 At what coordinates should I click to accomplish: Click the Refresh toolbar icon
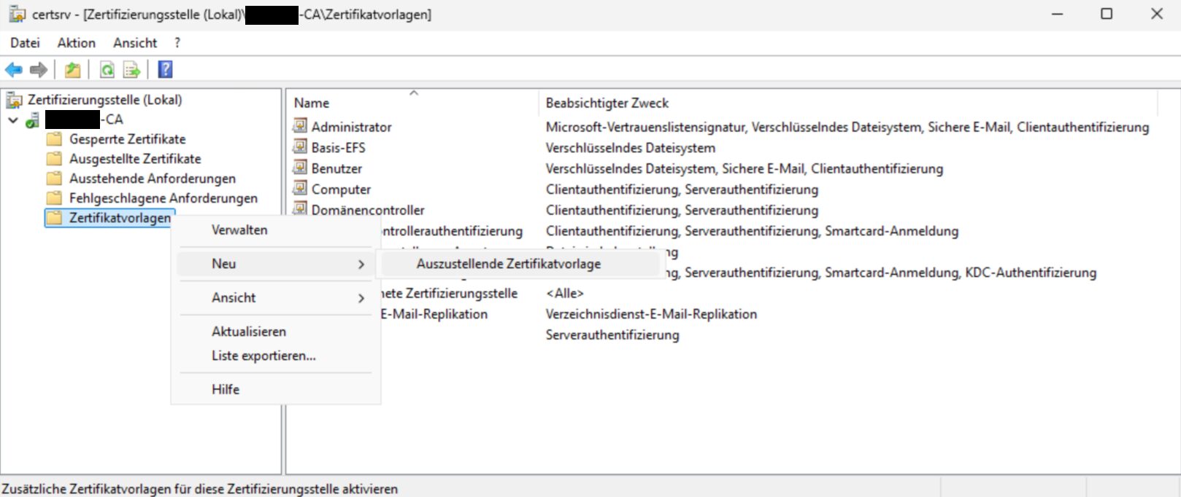coord(107,70)
